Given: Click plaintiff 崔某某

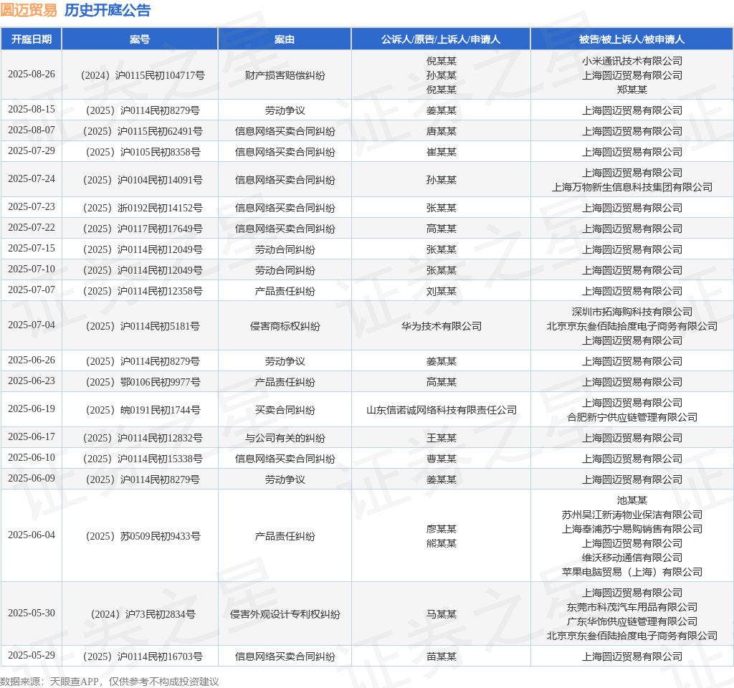Looking at the screenshot, I should 441,152.
